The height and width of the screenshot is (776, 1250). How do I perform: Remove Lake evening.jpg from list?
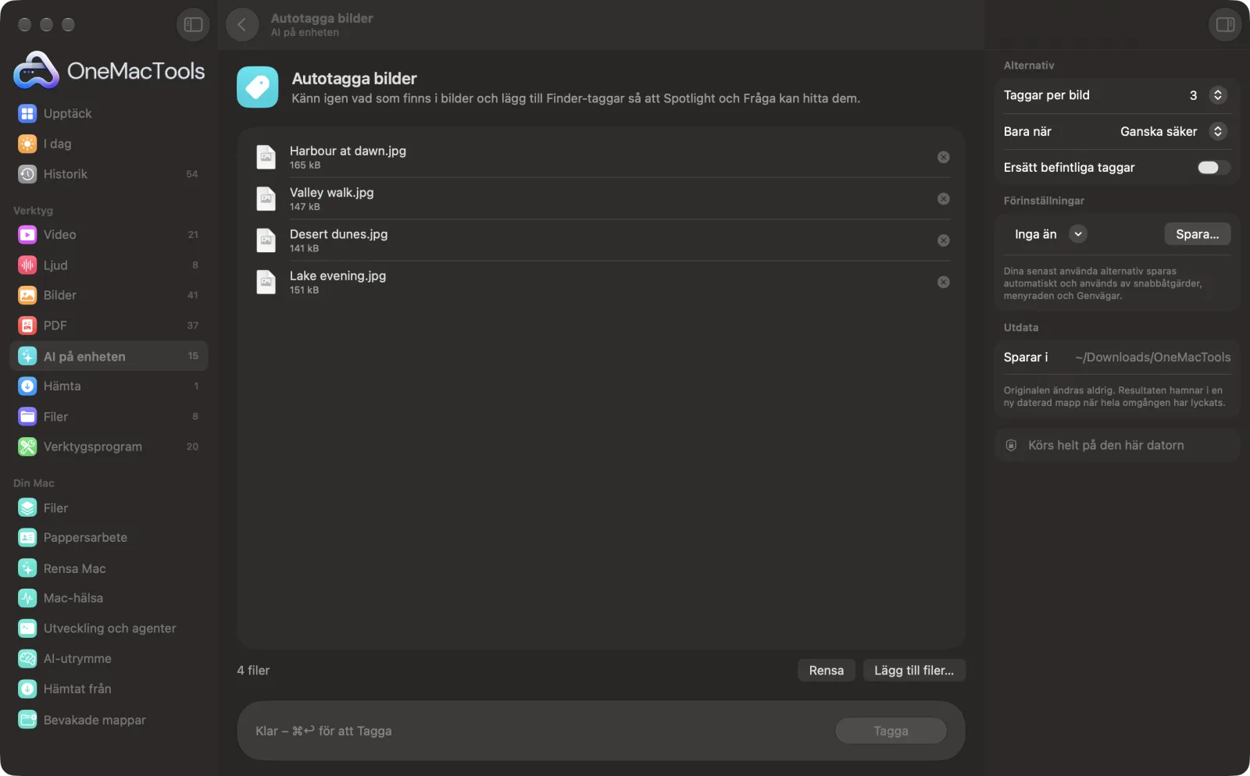[944, 282]
